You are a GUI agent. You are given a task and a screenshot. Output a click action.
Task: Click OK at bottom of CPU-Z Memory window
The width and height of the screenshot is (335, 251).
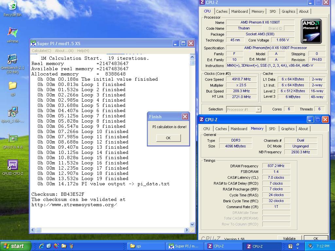316,238
